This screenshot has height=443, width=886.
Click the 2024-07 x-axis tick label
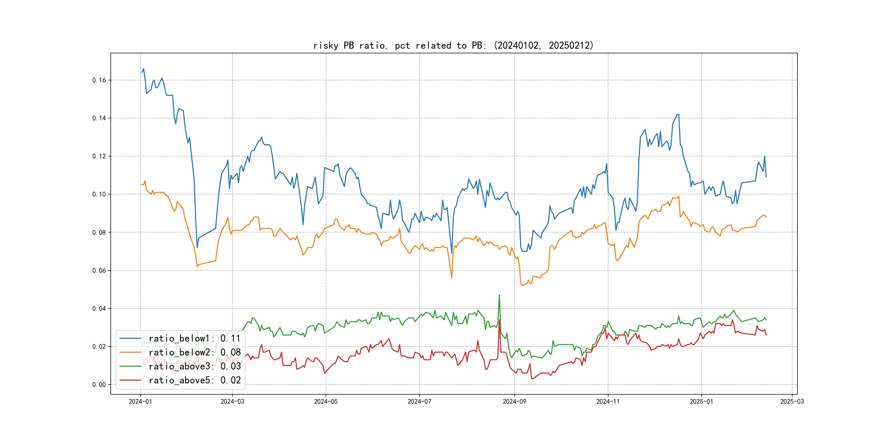coord(419,401)
